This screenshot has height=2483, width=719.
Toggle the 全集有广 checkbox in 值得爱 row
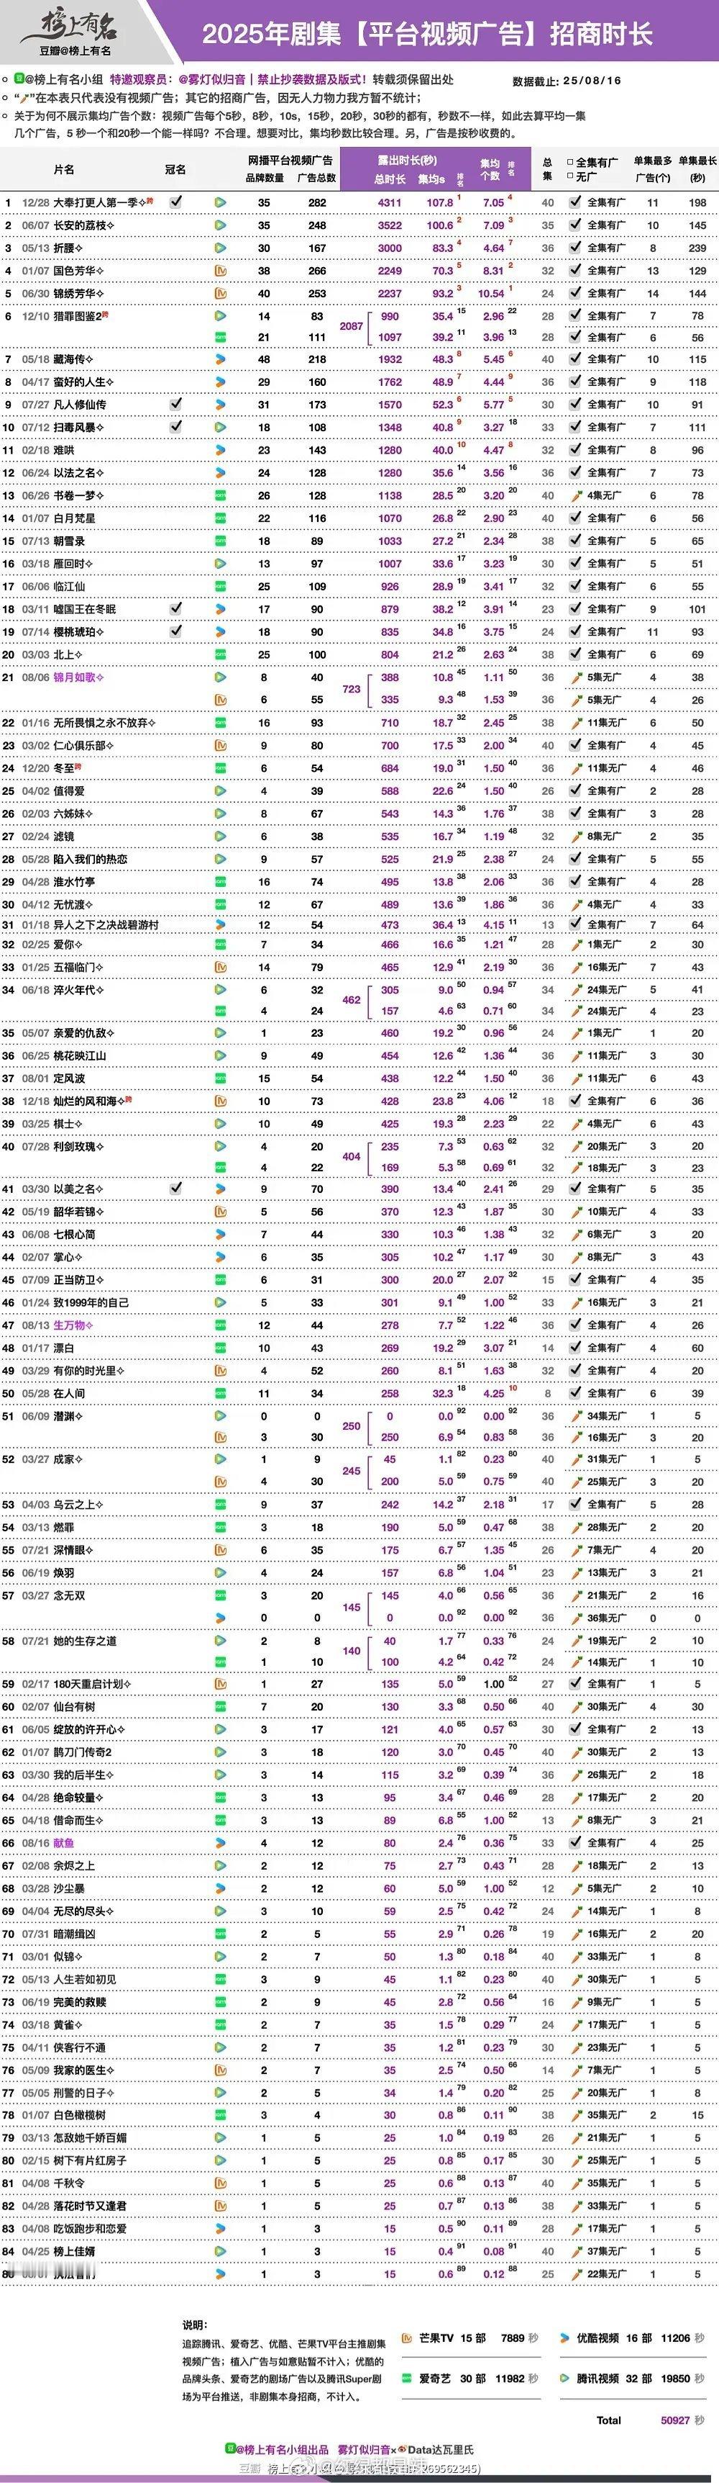tap(574, 790)
